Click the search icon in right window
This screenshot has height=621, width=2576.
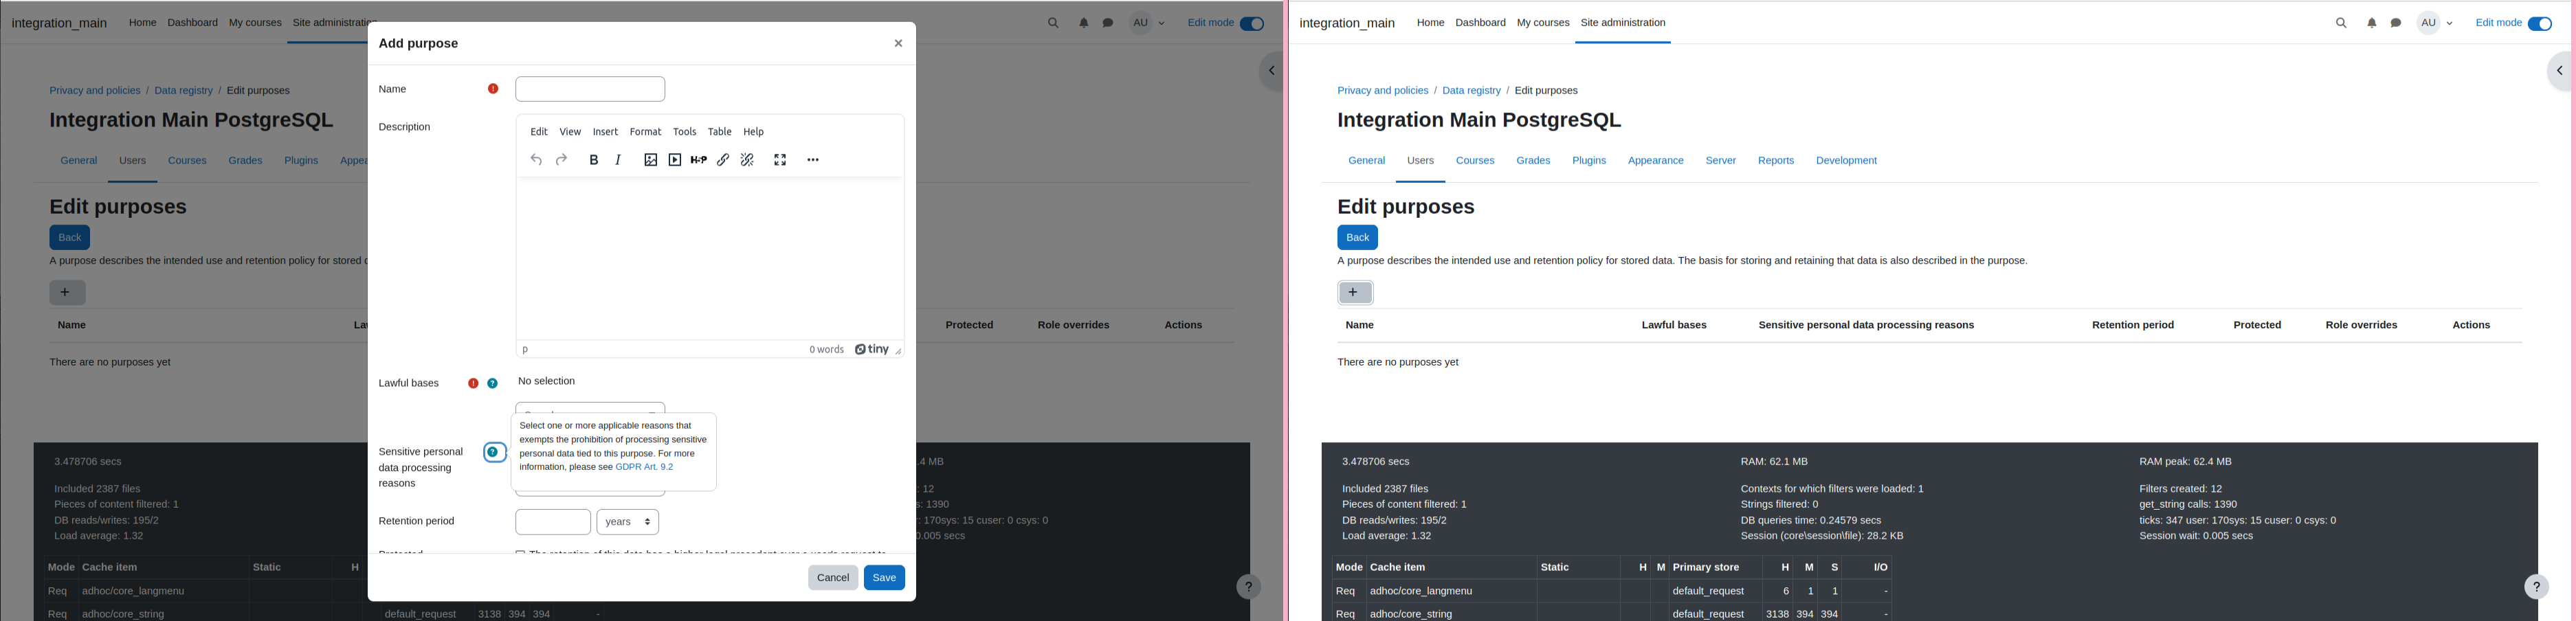2341,23
